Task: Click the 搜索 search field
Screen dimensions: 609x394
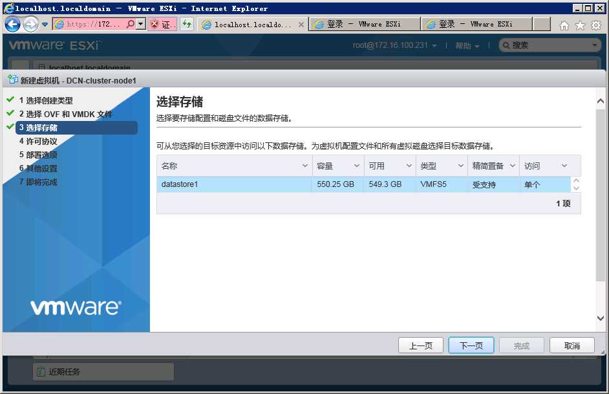Action: point(550,45)
